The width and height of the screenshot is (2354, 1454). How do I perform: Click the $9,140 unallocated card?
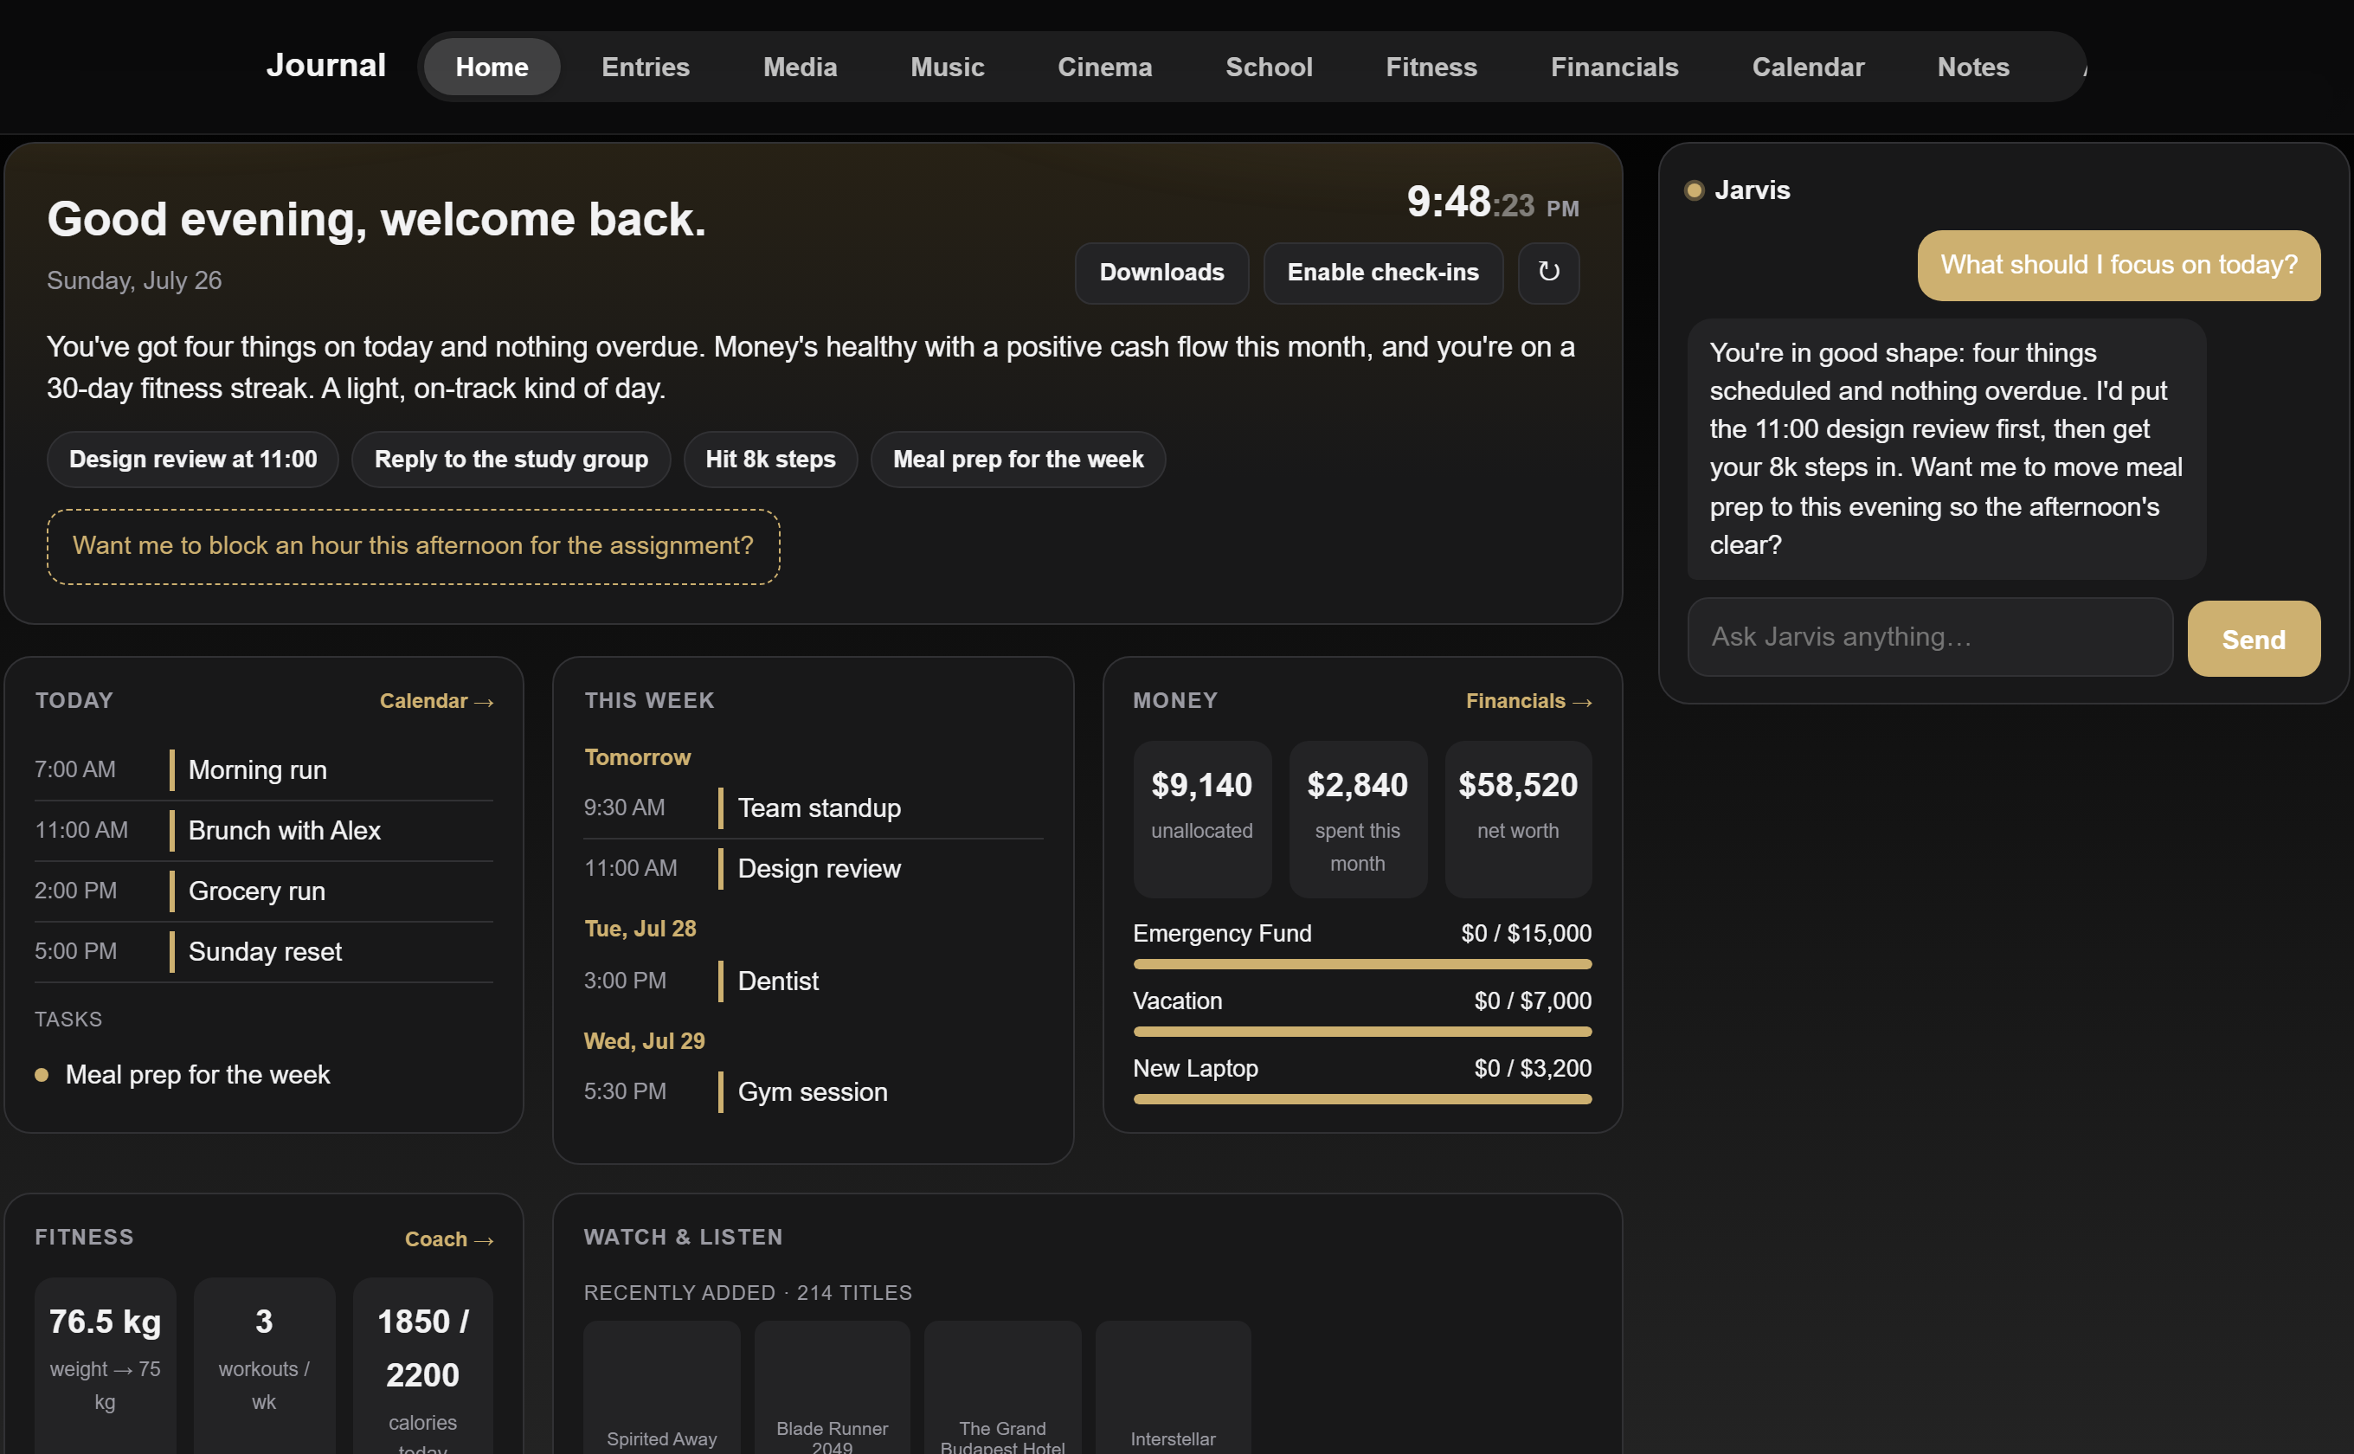[x=1202, y=819]
